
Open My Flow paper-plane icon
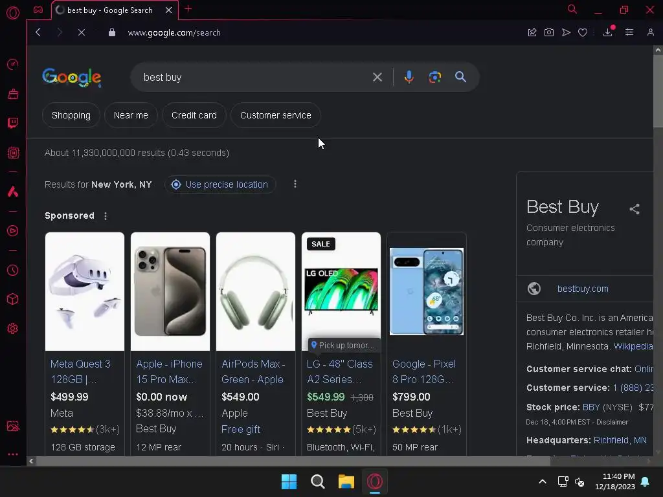[x=566, y=32]
